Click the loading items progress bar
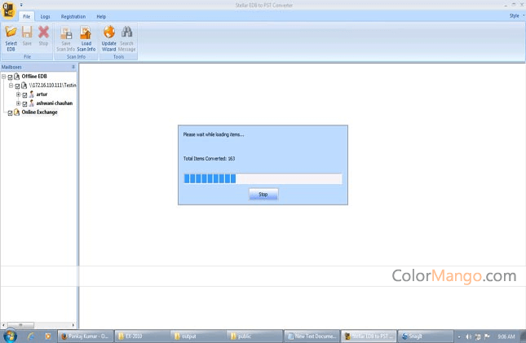 pos(263,178)
